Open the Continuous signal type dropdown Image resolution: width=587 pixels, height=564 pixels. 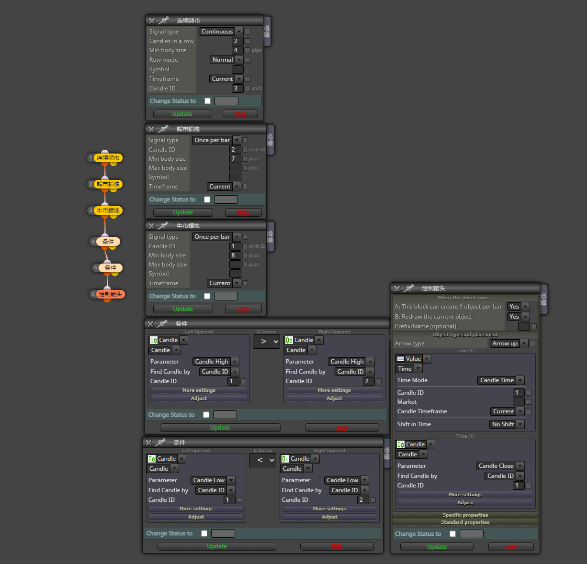point(221,32)
